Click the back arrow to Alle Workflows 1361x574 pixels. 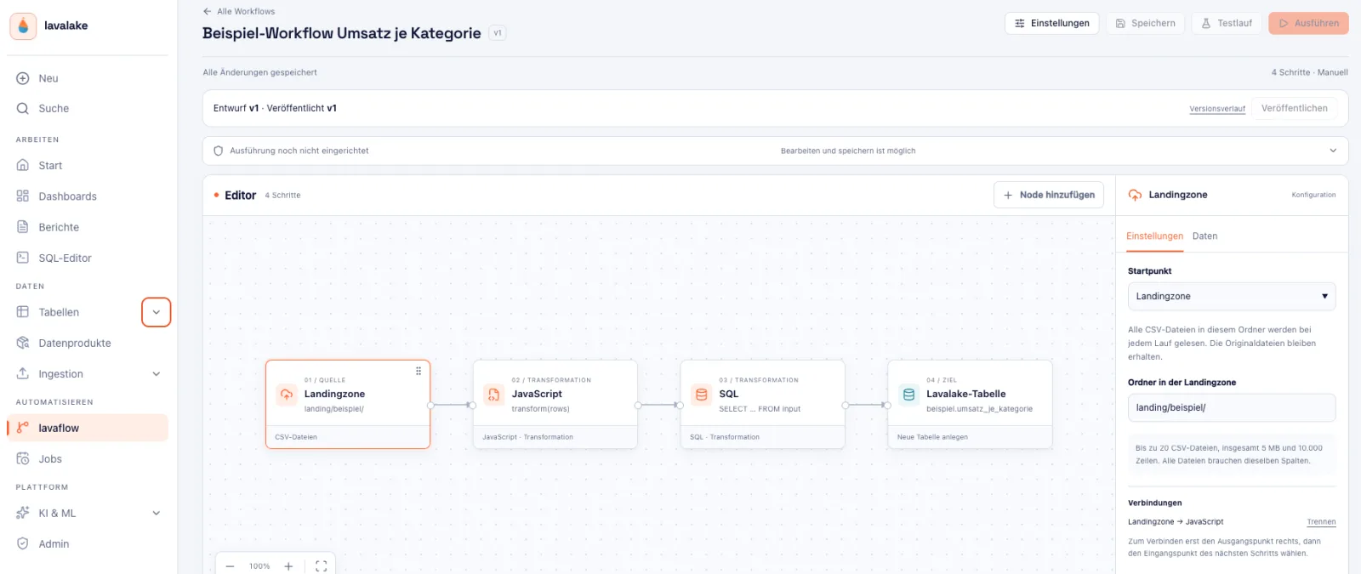point(207,11)
